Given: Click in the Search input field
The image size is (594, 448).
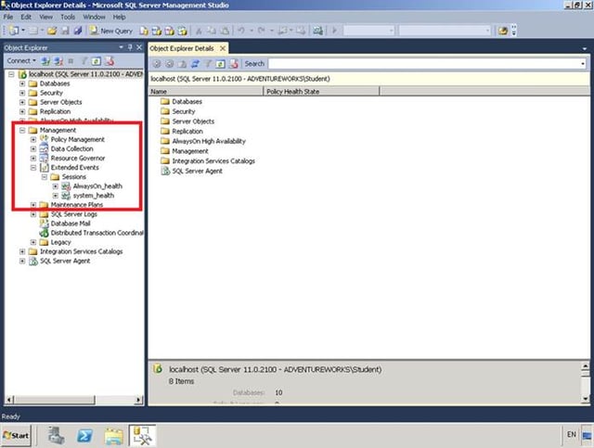Looking at the screenshot, I should [423, 64].
